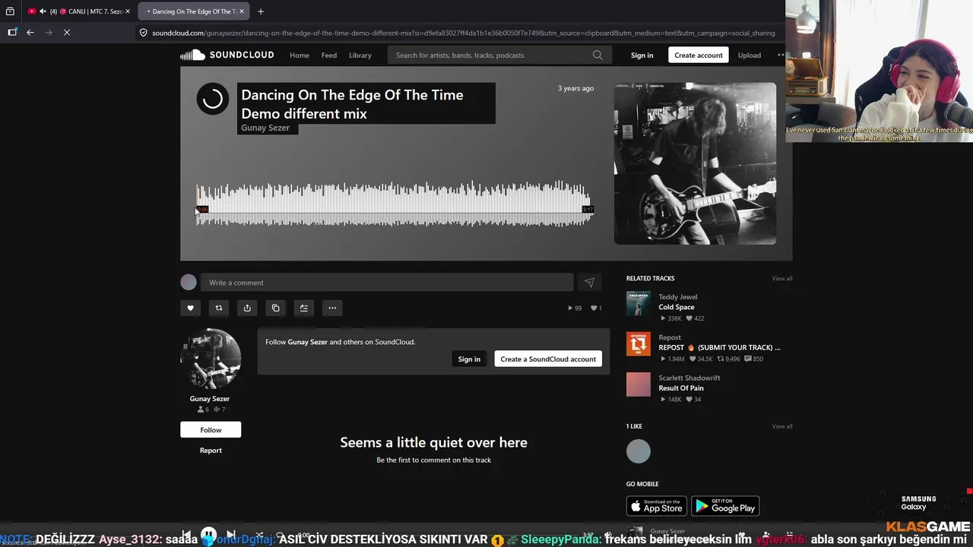Add the track to Up Next queue

click(x=304, y=308)
